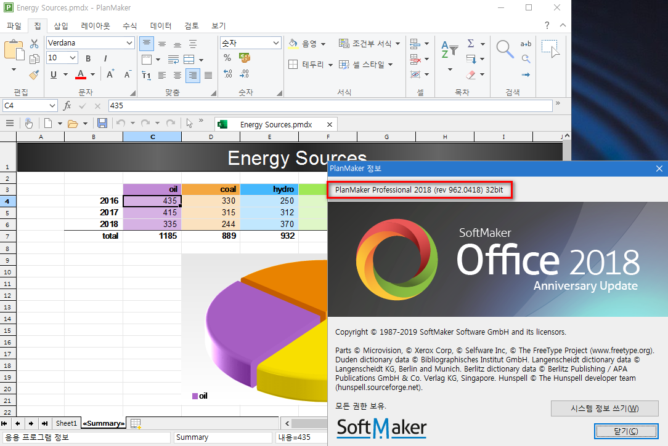The height and width of the screenshot is (446, 668).
Task: Switch to the 데이터 ribbon tab
Action: coord(161,25)
